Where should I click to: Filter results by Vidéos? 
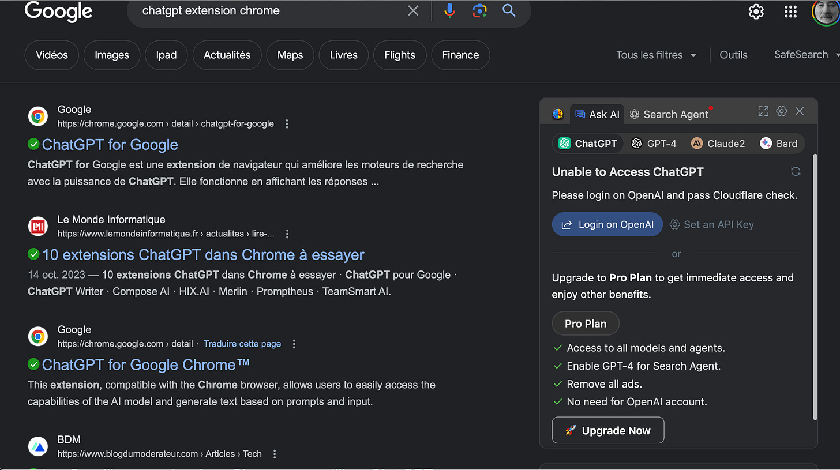(x=52, y=55)
